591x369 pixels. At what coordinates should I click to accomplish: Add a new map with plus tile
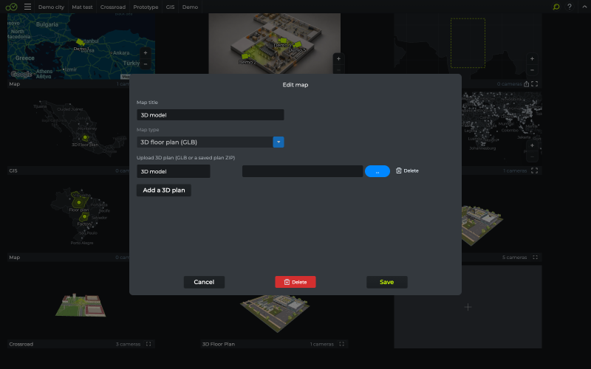[468, 307]
